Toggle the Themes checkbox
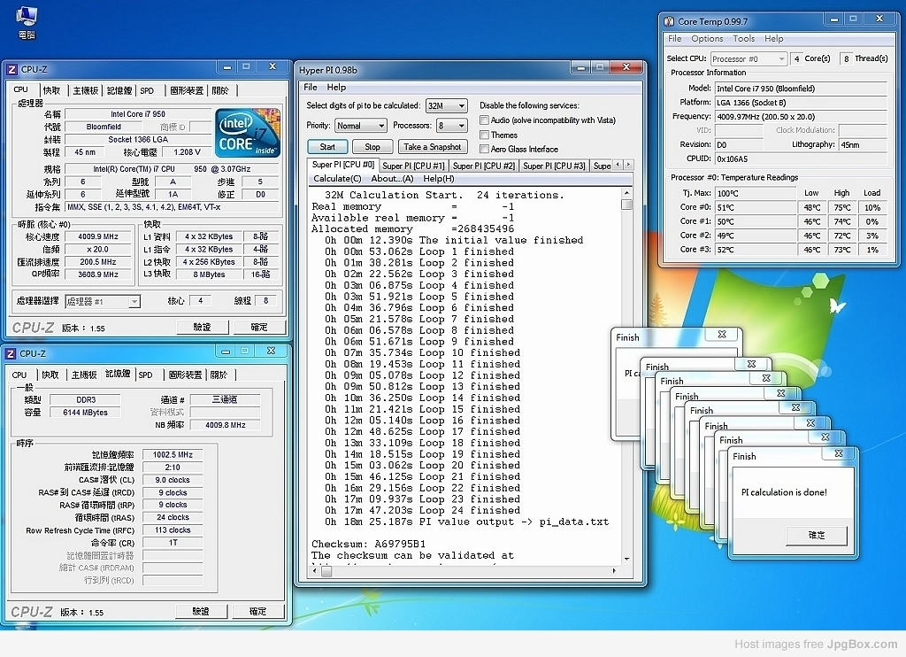 pyautogui.click(x=484, y=135)
